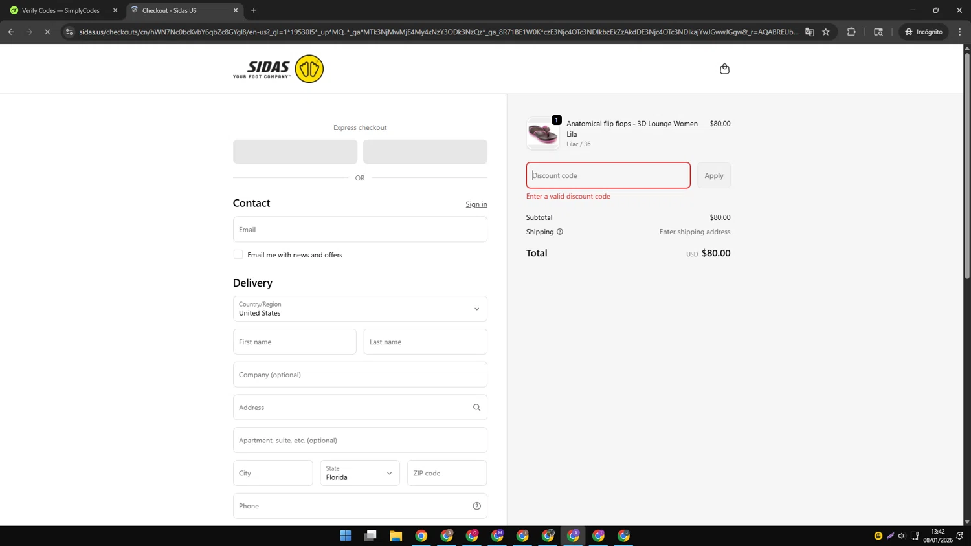This screenshot has height=546, width=971.
Task: Close the Verify Codes SimplyCodes tab
Action: point(115,10)
